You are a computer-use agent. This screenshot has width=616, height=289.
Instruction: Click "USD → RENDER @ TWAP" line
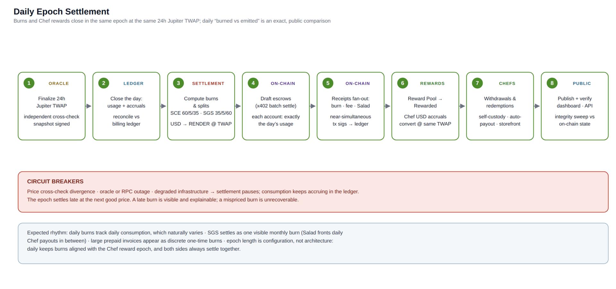(x=201, y=124)
